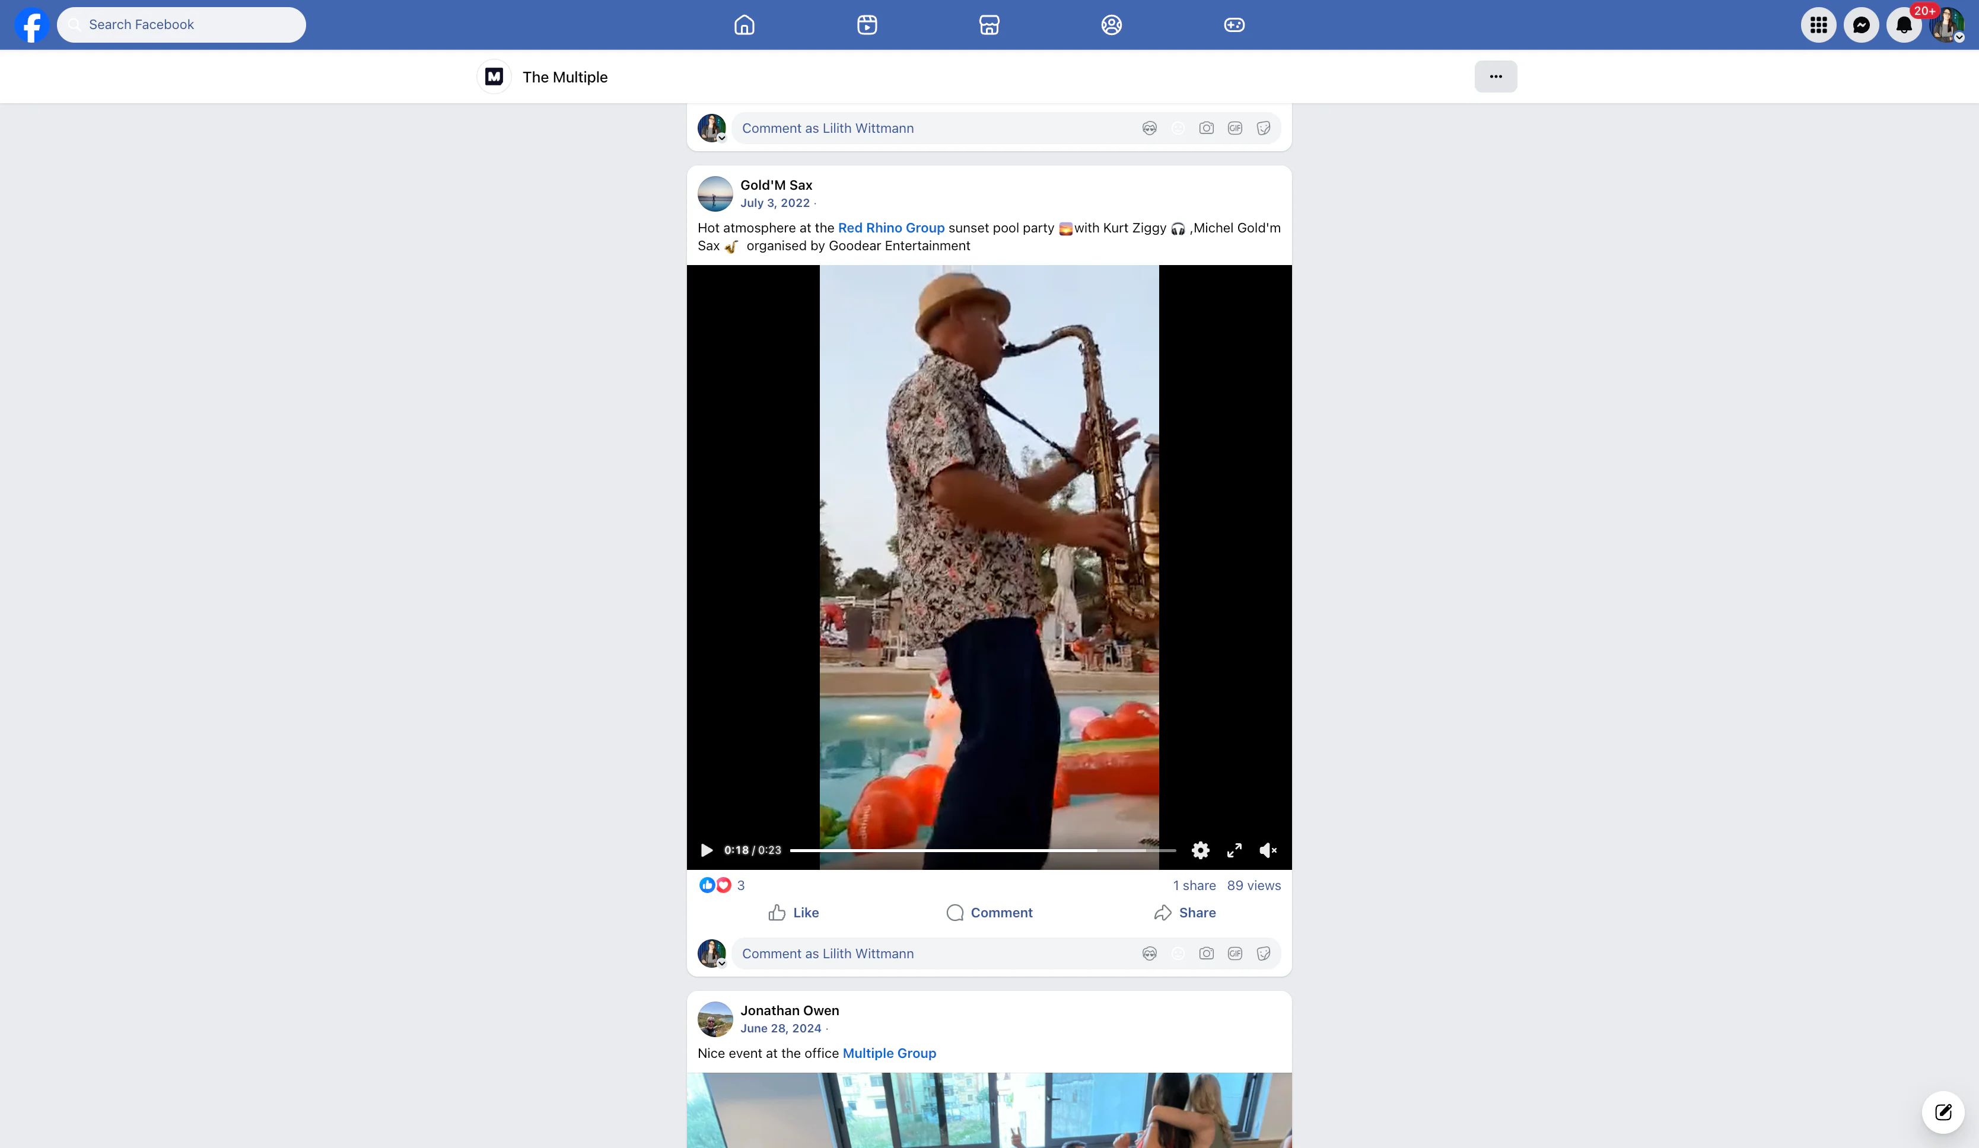Viewport: 1979px width, 1148px height.
Task: Start a new message with compose button
Action: point(1943,1112)
